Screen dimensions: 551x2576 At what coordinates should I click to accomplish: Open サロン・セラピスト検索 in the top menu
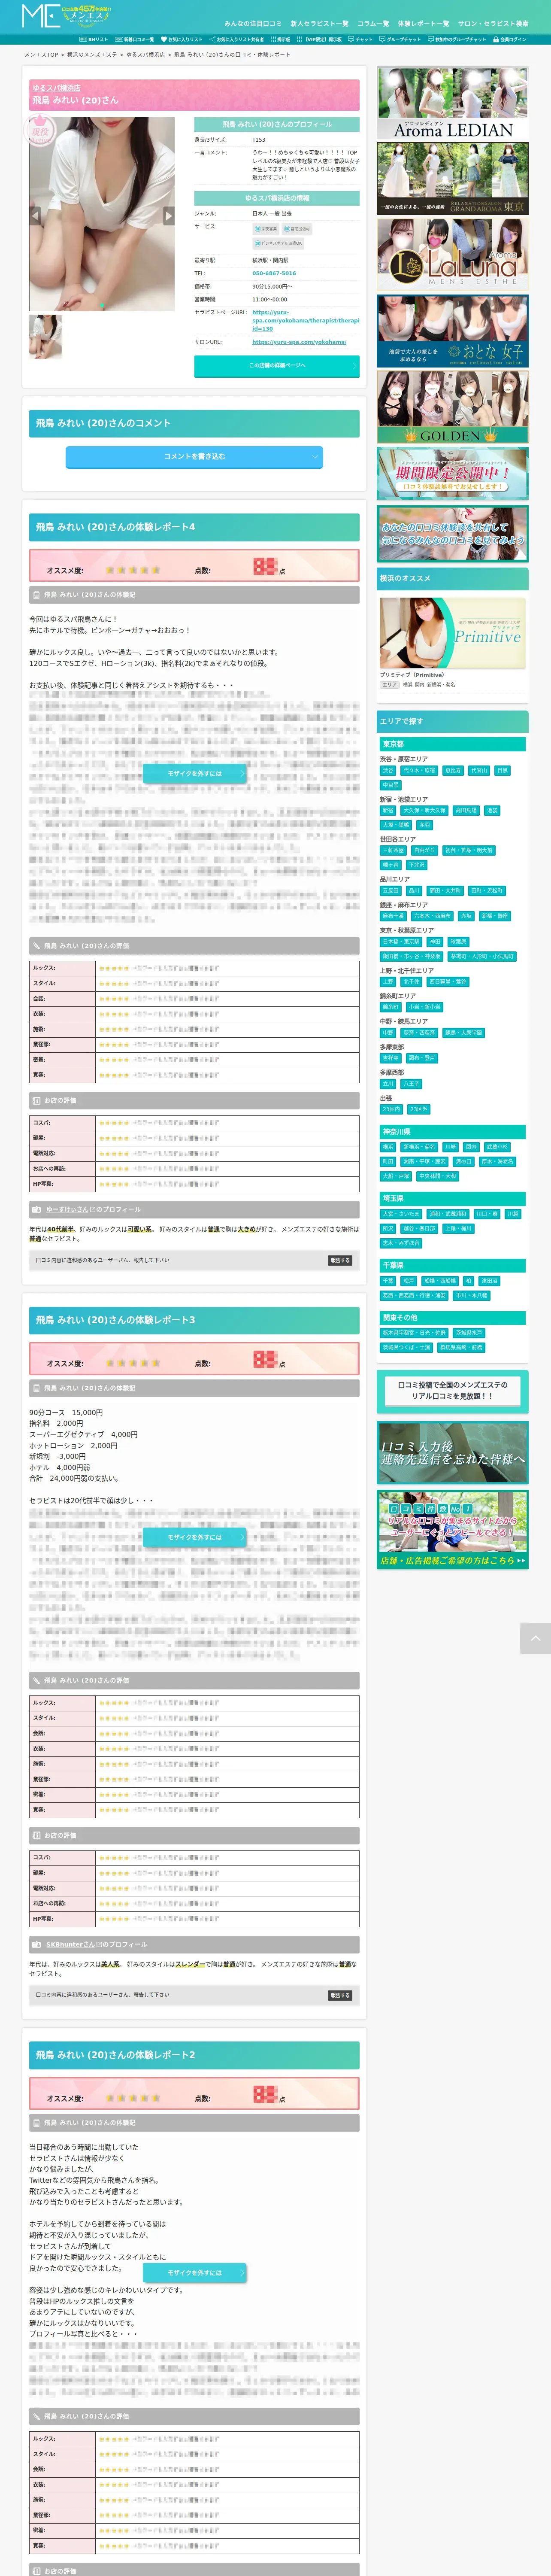tap(493, 23)
